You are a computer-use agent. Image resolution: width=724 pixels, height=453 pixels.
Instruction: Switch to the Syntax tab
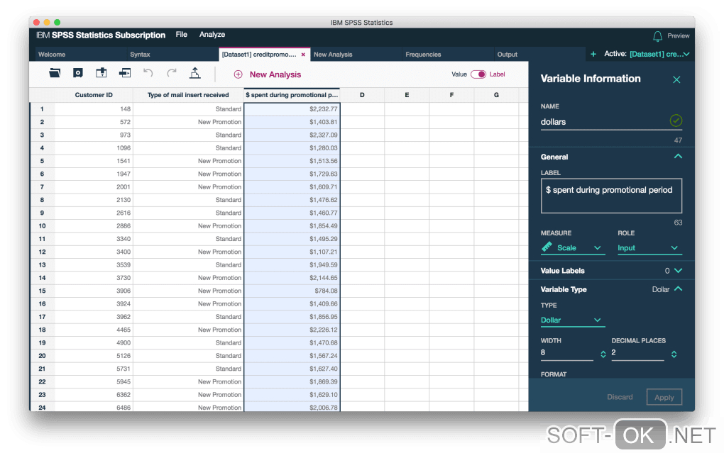[173, 55]
